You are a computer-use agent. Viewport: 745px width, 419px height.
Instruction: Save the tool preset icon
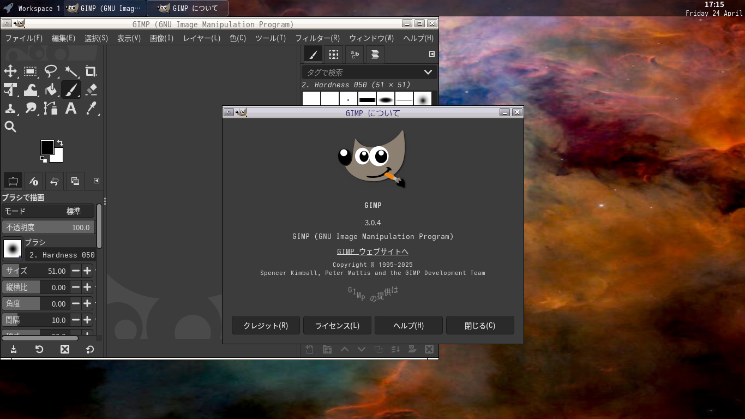click(14, 349)
